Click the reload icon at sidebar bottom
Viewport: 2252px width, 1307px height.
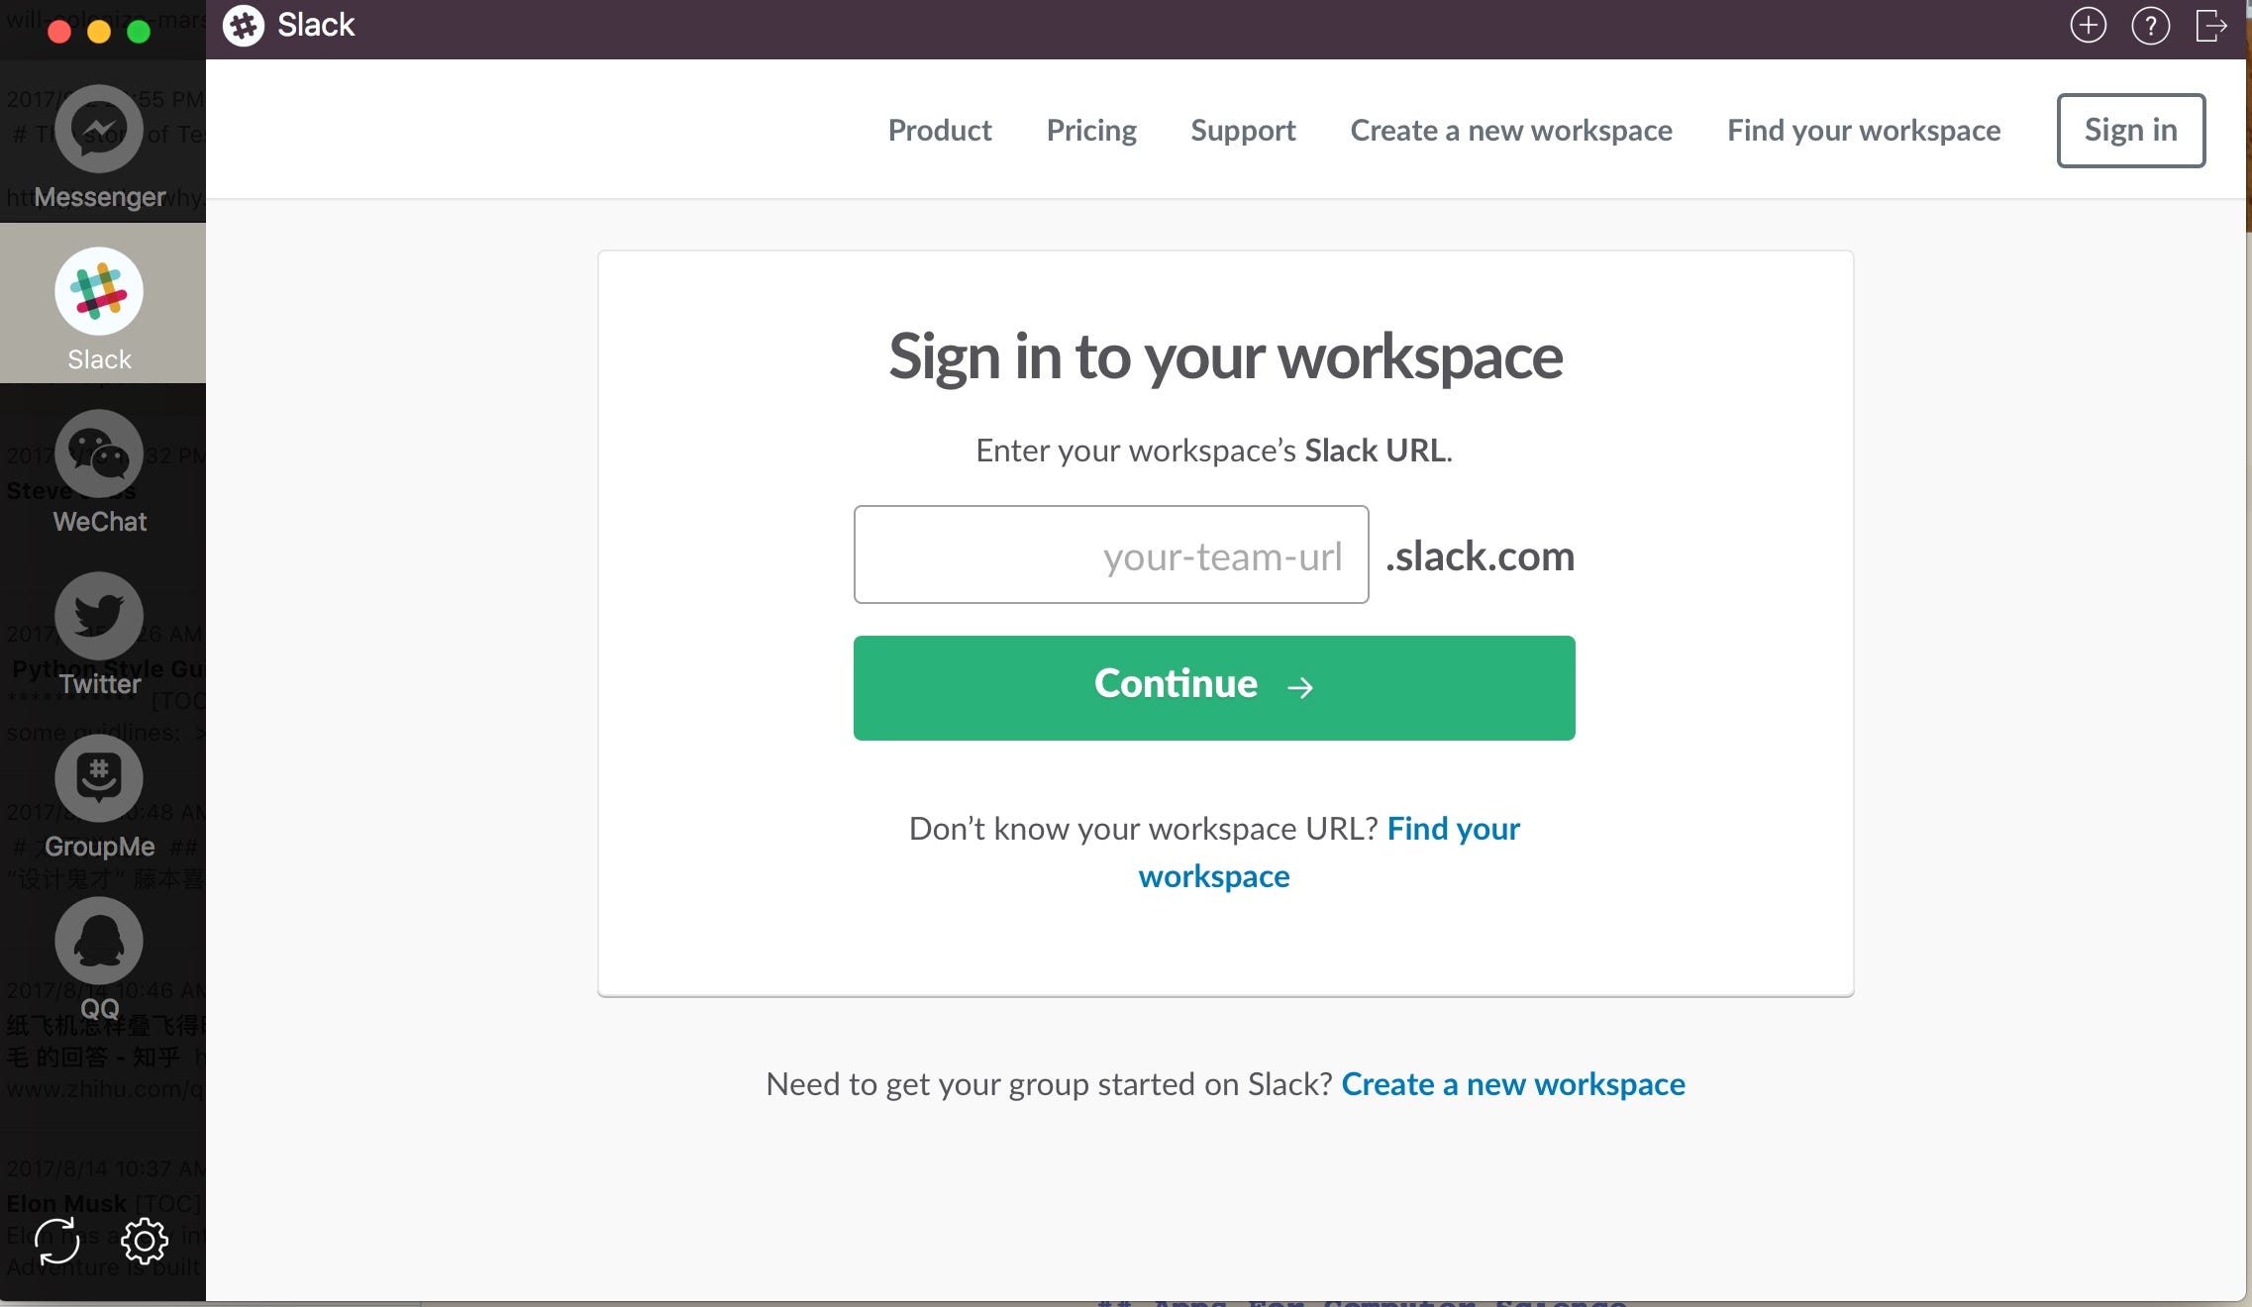57,1241
